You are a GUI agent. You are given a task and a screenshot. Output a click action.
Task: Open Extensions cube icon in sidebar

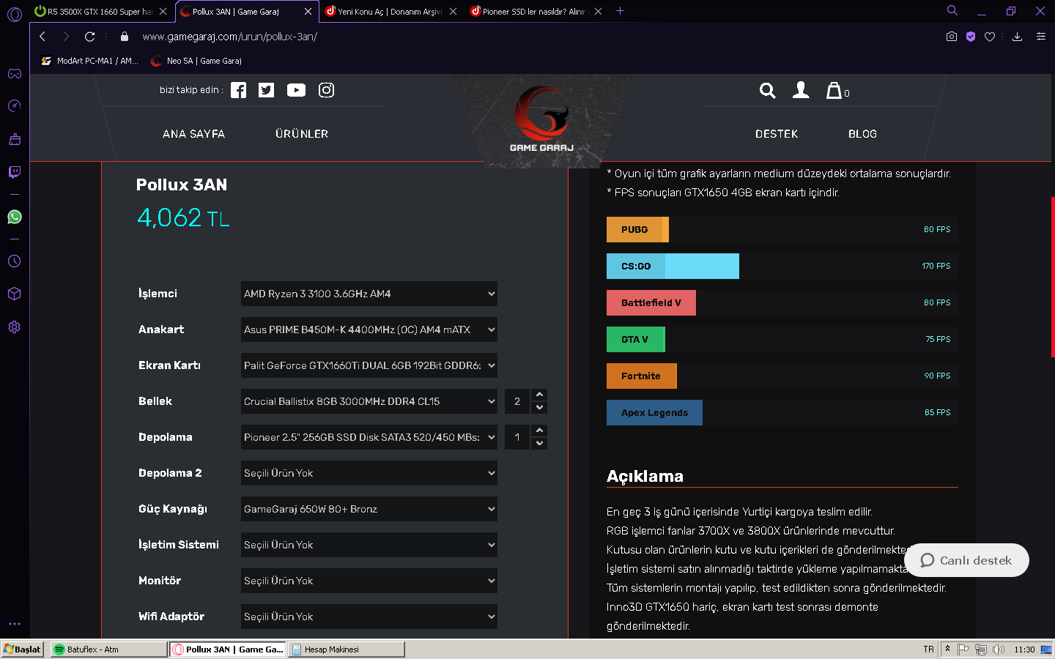click(15, 294)
